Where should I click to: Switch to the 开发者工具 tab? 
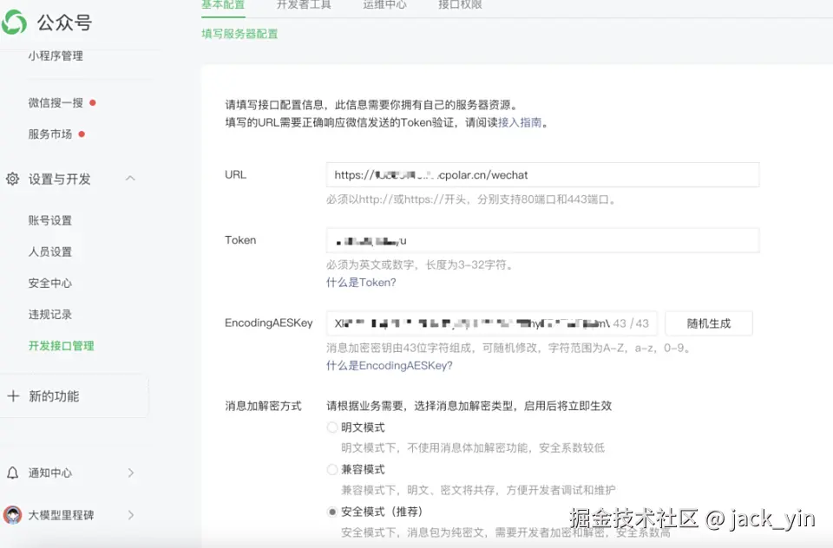(304, 5)
